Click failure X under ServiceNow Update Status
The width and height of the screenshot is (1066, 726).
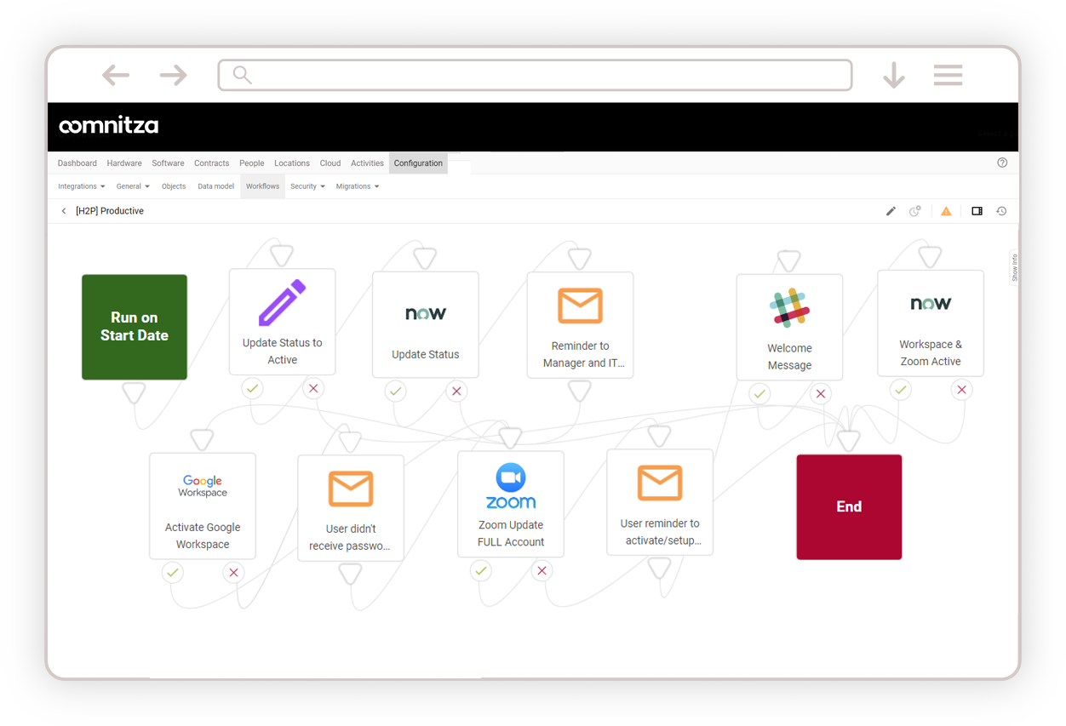tap(456, 392)
